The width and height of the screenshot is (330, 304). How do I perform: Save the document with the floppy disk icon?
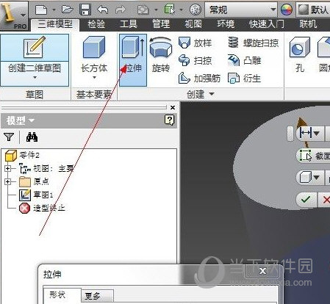tap(85, 10)
